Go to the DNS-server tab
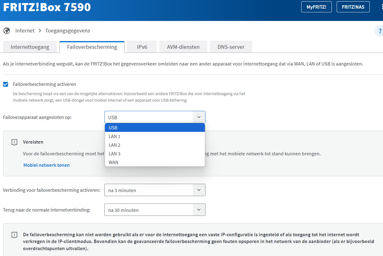This screenshot has height=256, width=383. click(x=231, y=47)
